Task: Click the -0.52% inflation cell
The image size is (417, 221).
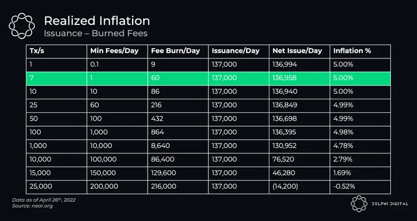Action: pyautogui.click(x=360, y=186)
